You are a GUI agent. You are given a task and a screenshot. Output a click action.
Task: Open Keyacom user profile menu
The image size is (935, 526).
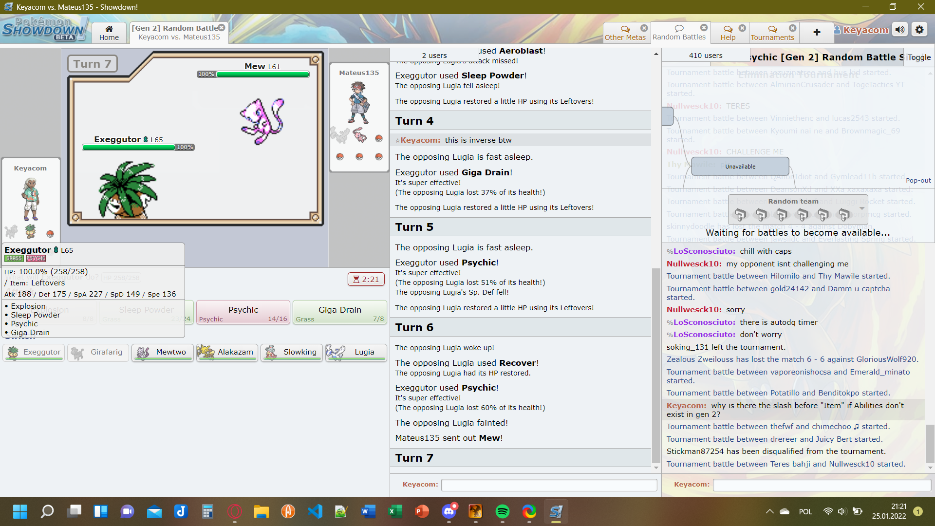pyautogui.click(x=861, y=30)
